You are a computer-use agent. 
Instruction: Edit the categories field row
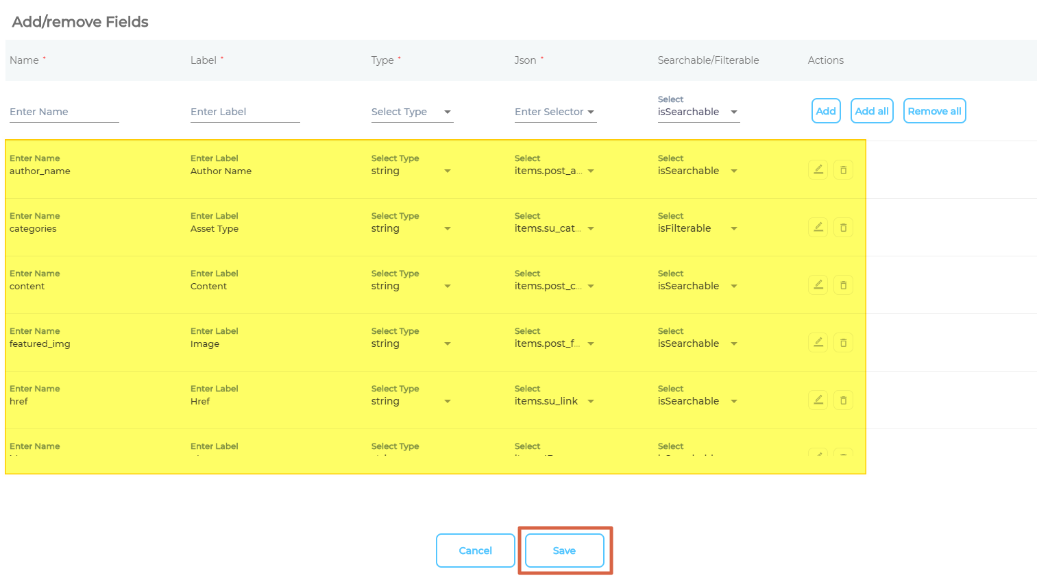pyautogui.click(x=818, y=227)
